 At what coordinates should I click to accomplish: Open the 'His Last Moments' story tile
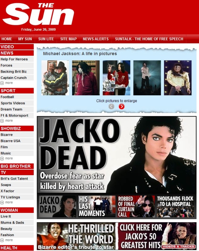[x=97, y=206]
